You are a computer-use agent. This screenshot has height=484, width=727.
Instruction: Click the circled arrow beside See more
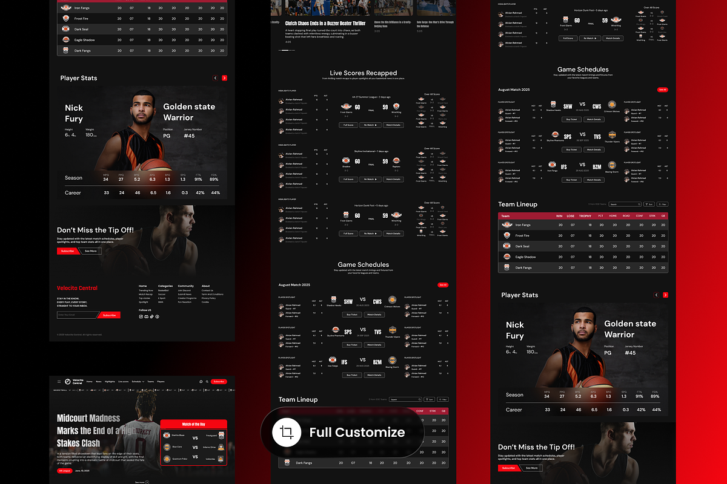(147, 482)
